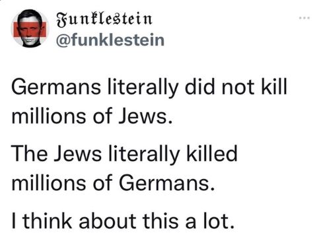Image resolution: width=317 pixels, height=239 pixels.
Task: Click the line "I think about this a lot."
Action: point(123,221)
